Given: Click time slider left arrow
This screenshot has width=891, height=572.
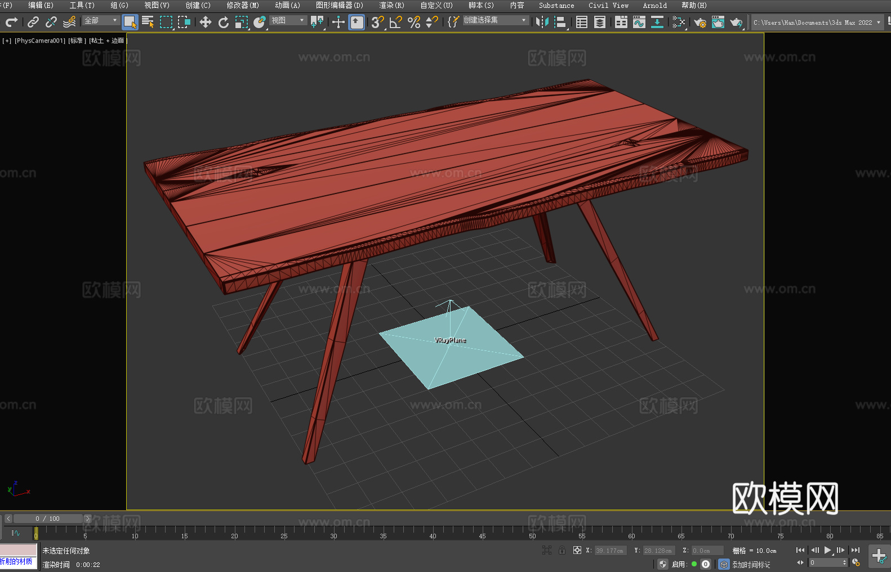Looking at the screenshot, I should click(8, 519).
